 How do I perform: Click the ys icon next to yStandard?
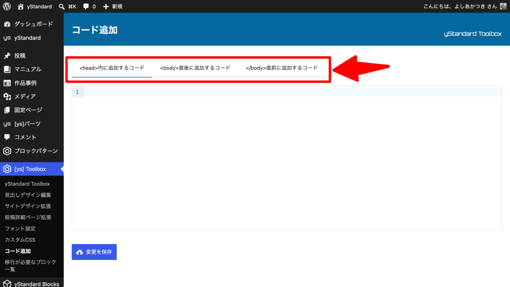coord(7,38)
